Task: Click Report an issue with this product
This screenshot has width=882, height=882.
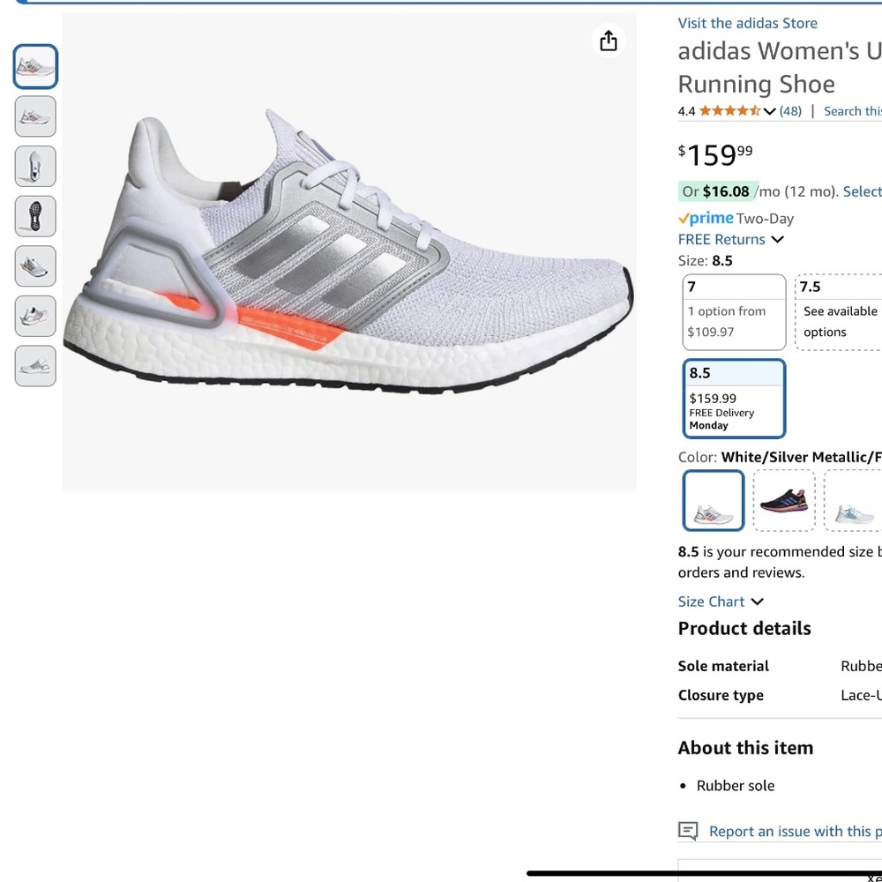Action: [794, 831]
